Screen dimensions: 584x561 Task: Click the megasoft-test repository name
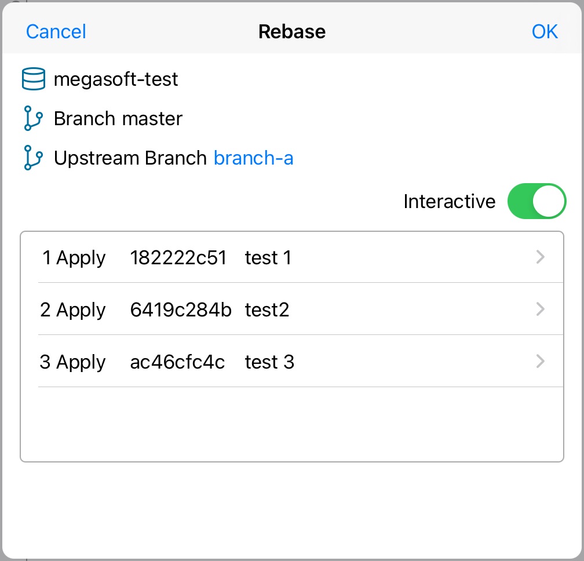click(115, 79)
